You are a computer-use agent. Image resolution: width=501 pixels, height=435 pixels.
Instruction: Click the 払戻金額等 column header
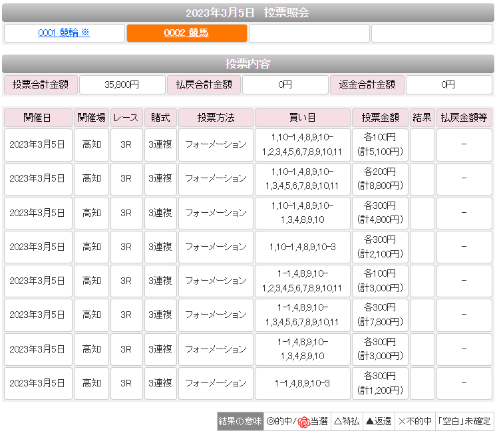(464, 118)
